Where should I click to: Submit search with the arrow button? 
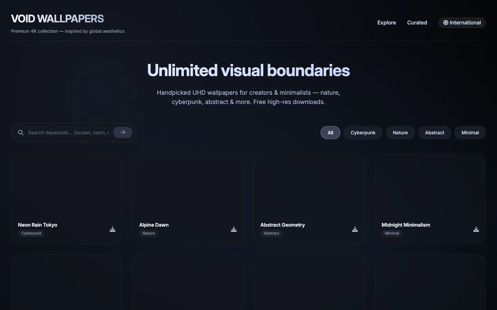point(123,132)
